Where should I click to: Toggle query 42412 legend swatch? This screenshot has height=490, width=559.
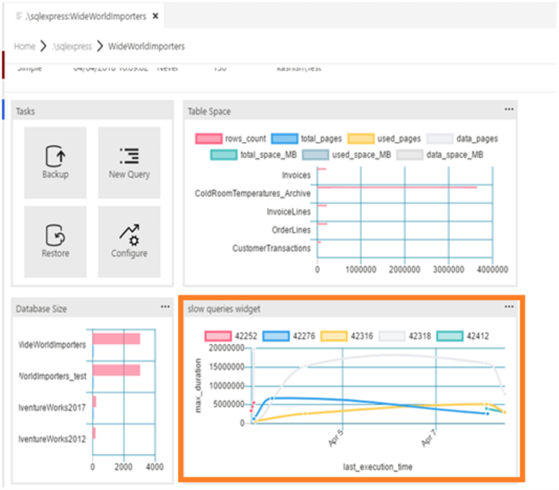450,336
